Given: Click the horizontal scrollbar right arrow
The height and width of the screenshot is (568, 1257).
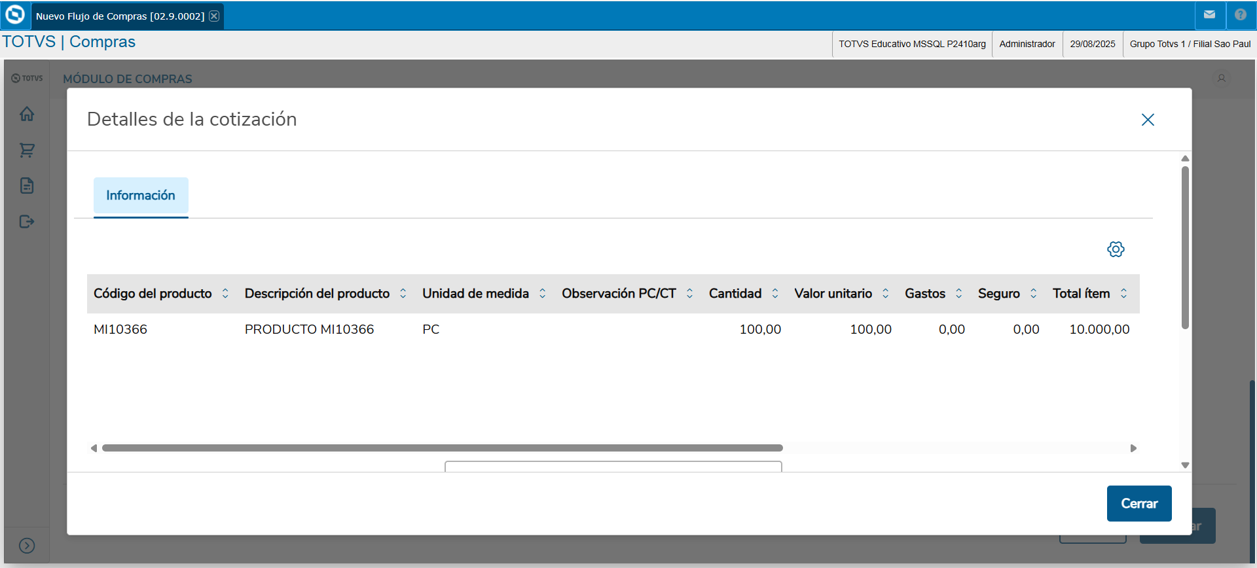Looking at the screenshot, I should (1133, 448).
